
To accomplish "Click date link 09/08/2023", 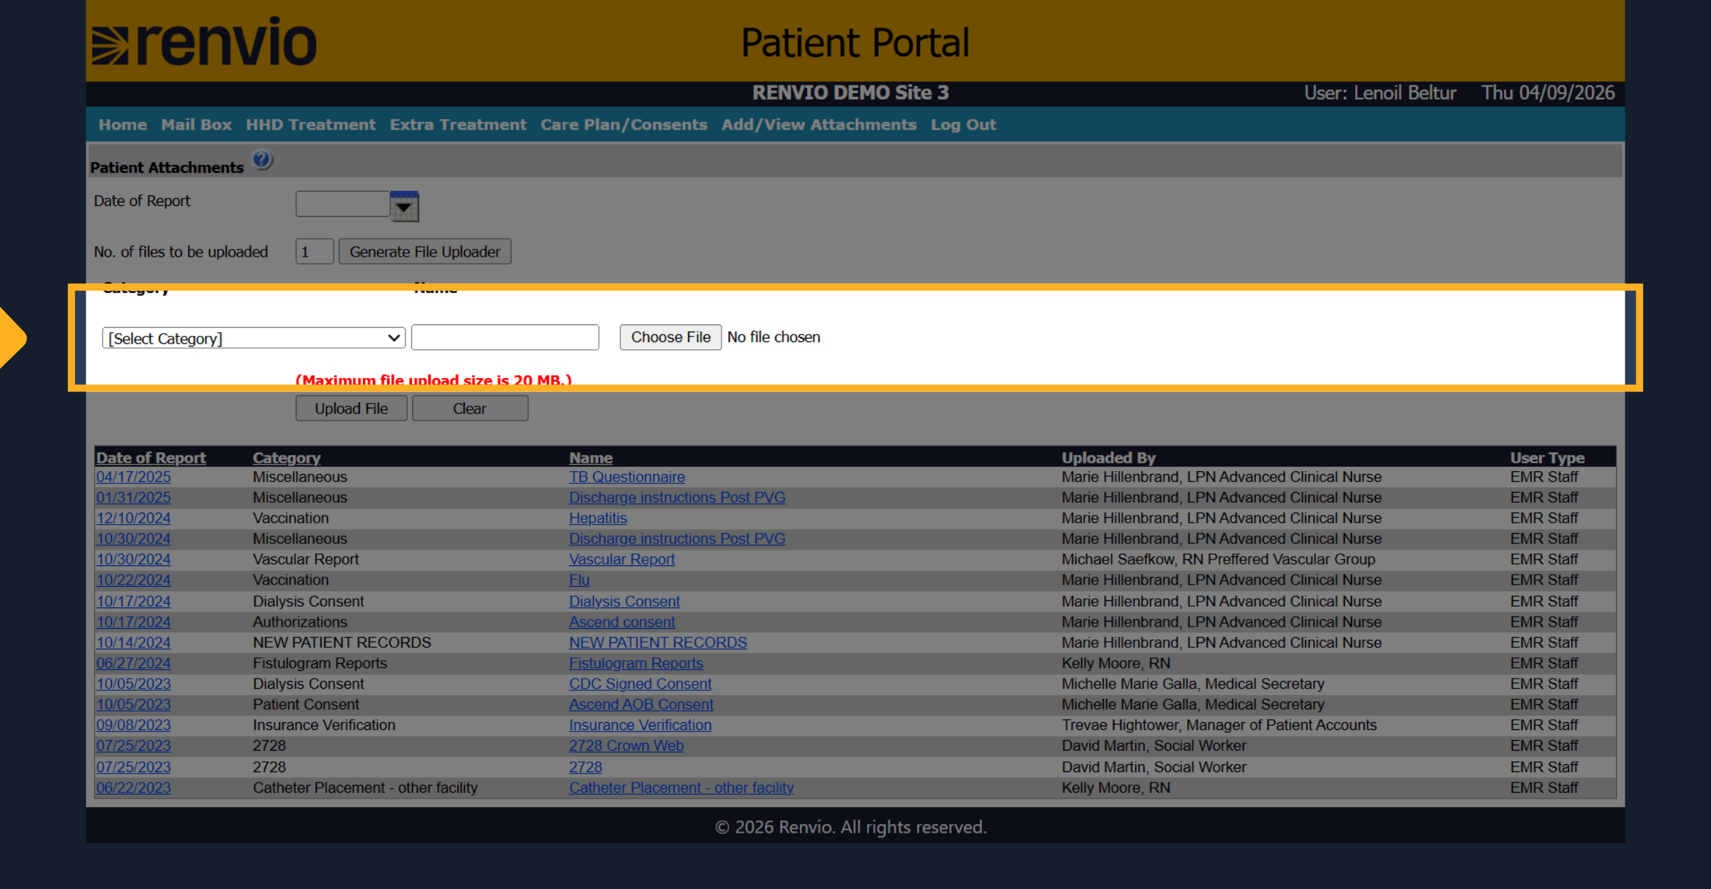I will tap(133, 726).
